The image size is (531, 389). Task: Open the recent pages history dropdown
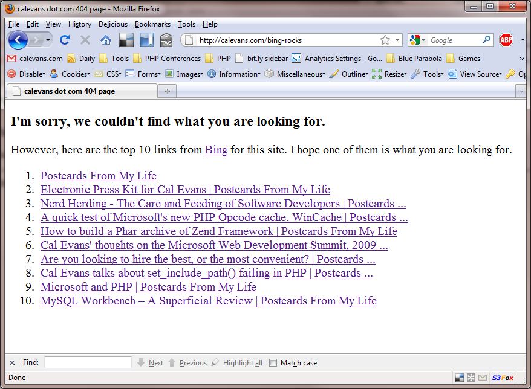click(x=48, y=40)
